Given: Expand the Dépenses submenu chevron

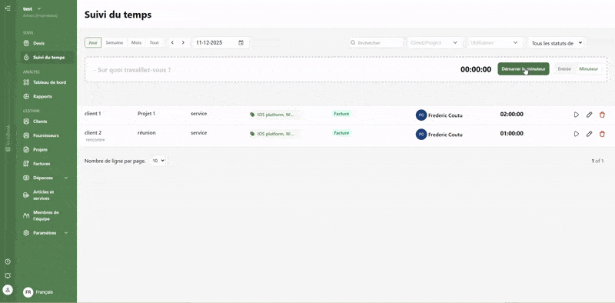Looking at the screenshot, I should coord(66,178).
